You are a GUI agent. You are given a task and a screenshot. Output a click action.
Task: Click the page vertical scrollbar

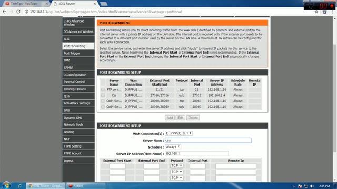335,99
